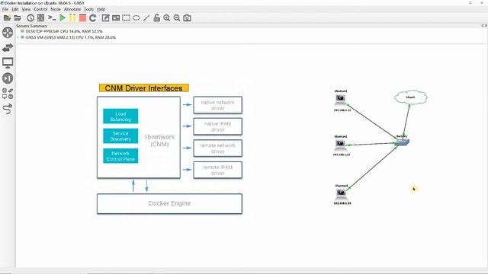The image size is (488, 274).
Task: Toggle the lock items padlock icon
Action: click(157, 18)
